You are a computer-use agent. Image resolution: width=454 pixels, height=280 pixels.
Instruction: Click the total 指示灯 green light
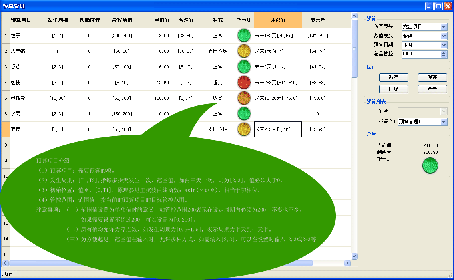[x=430, y=165]
